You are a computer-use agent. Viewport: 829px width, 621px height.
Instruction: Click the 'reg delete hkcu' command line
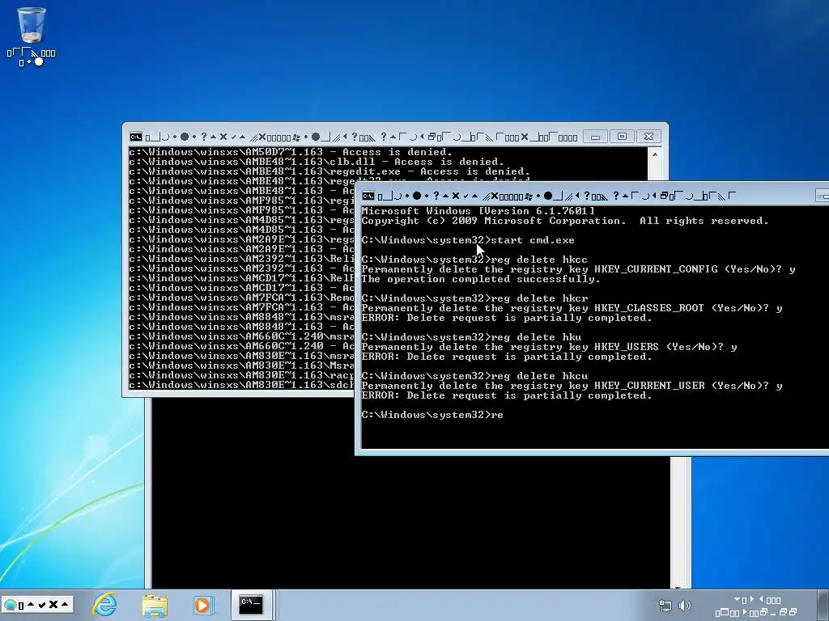point(474,376)
